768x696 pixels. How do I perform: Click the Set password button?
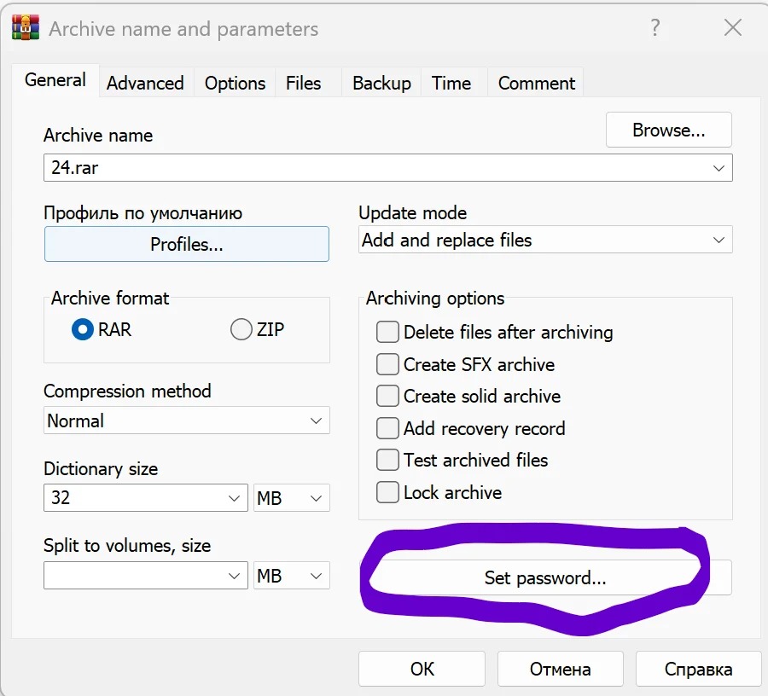coord(545,577)
